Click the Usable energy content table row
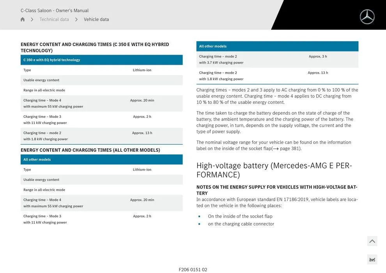The width and height of the screenshot is (386, 273). 41,80
